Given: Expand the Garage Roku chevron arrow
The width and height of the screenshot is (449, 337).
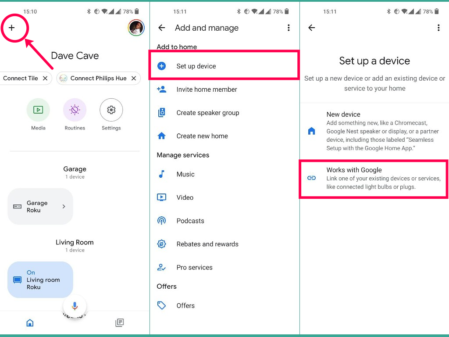Looking at the screenshot, I should click(x=64, y=206).
